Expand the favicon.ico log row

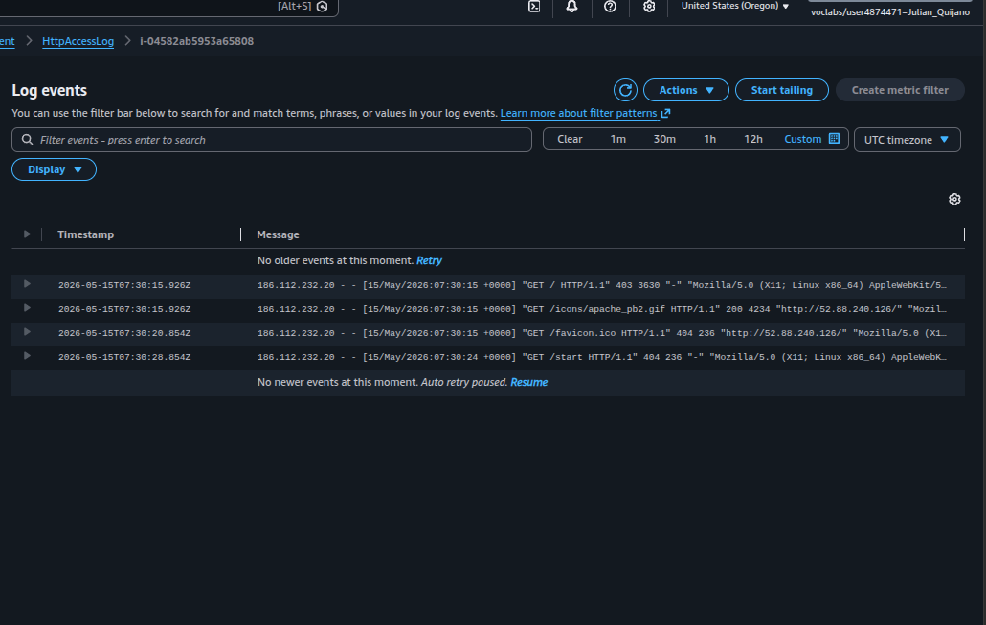tap(27, 332)
